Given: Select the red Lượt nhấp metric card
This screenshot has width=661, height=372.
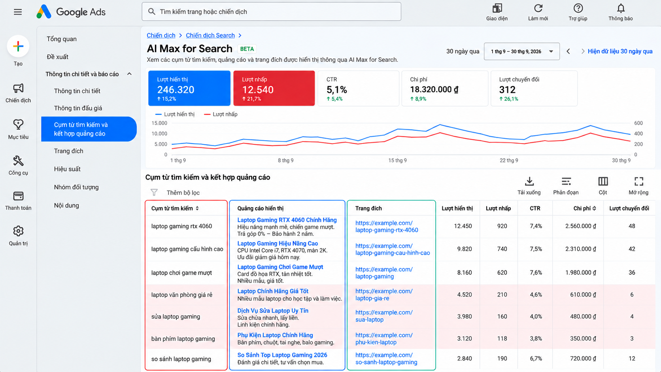Looking at the screenshot, I should pos(274,88).
